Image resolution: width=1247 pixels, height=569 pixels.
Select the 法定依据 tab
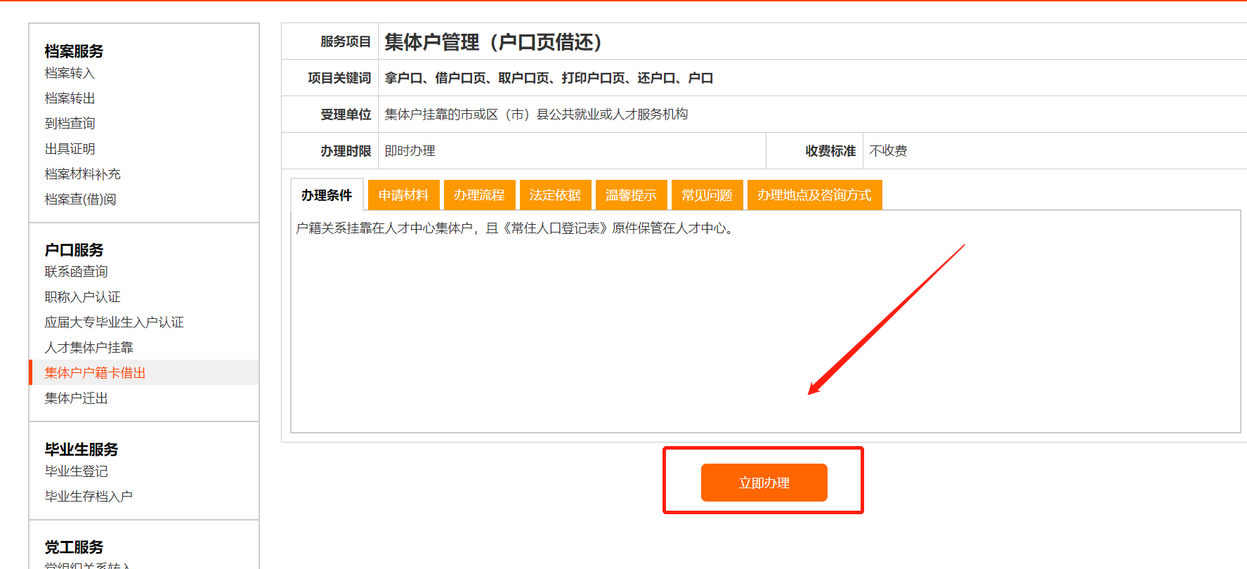coord(555,195)
